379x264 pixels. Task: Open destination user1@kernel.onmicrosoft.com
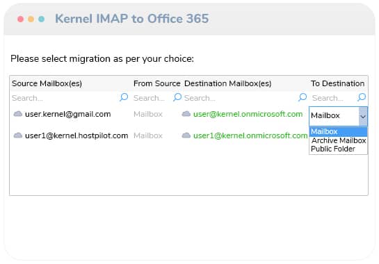(250, 135)
